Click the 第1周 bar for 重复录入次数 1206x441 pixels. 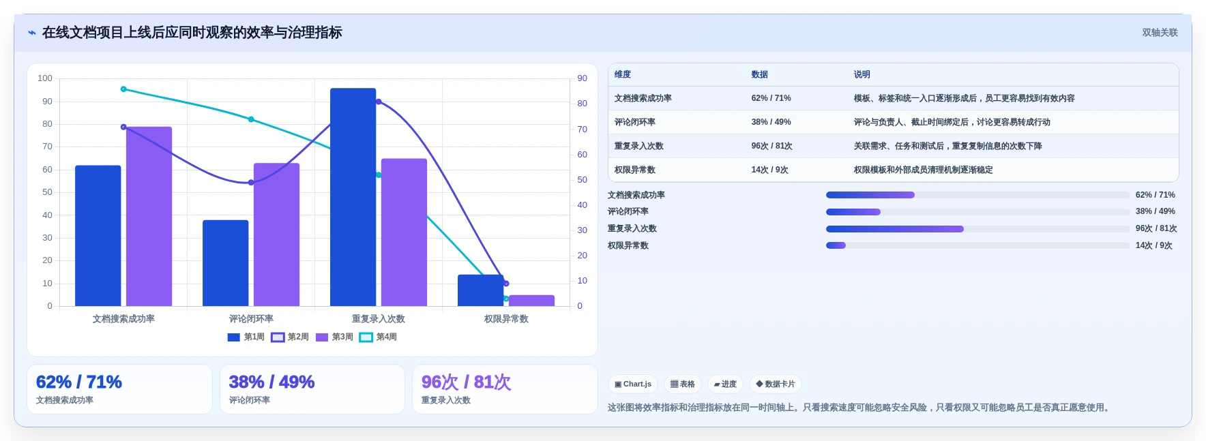click(353, 197)
